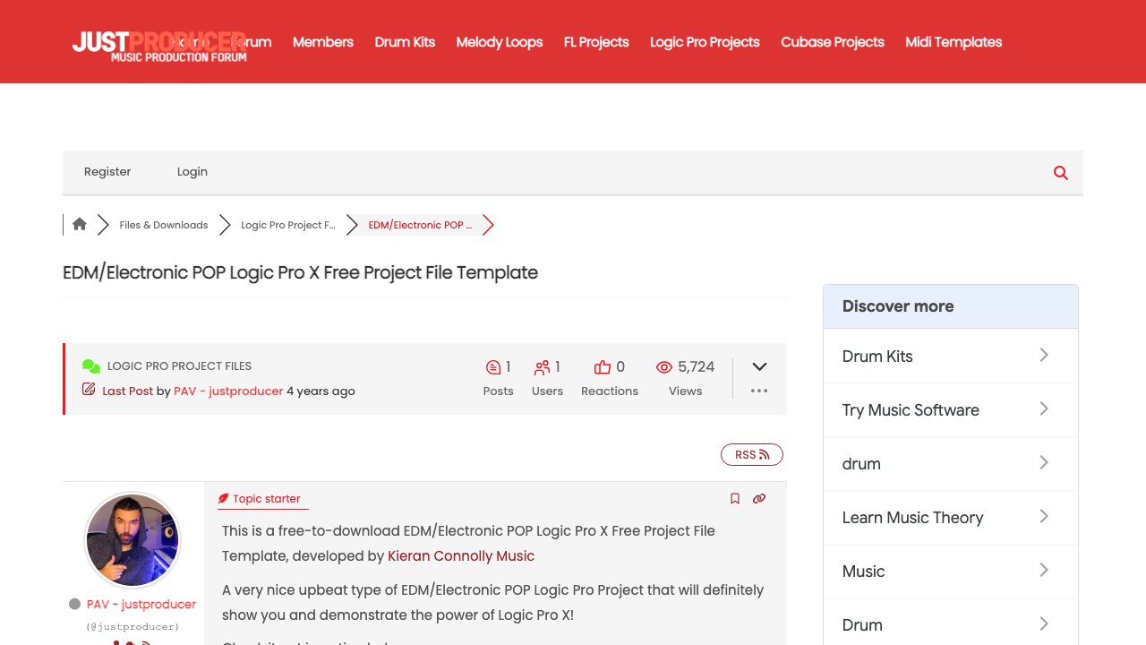1146x645 pixels.
Task: Open the lowercase drum sidebar chevron
Action: click(1044, 463)
